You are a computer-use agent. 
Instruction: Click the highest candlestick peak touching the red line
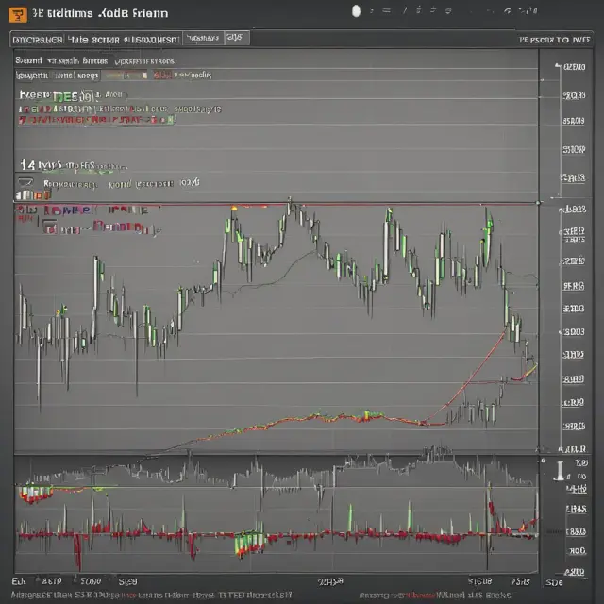tap(290, 202)
